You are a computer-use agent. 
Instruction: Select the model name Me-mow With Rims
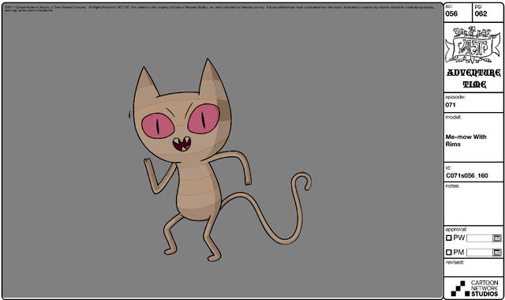point(466,141)
